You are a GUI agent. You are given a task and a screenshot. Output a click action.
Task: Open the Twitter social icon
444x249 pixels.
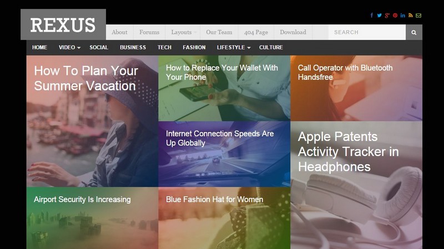click(x=379, y=15)
